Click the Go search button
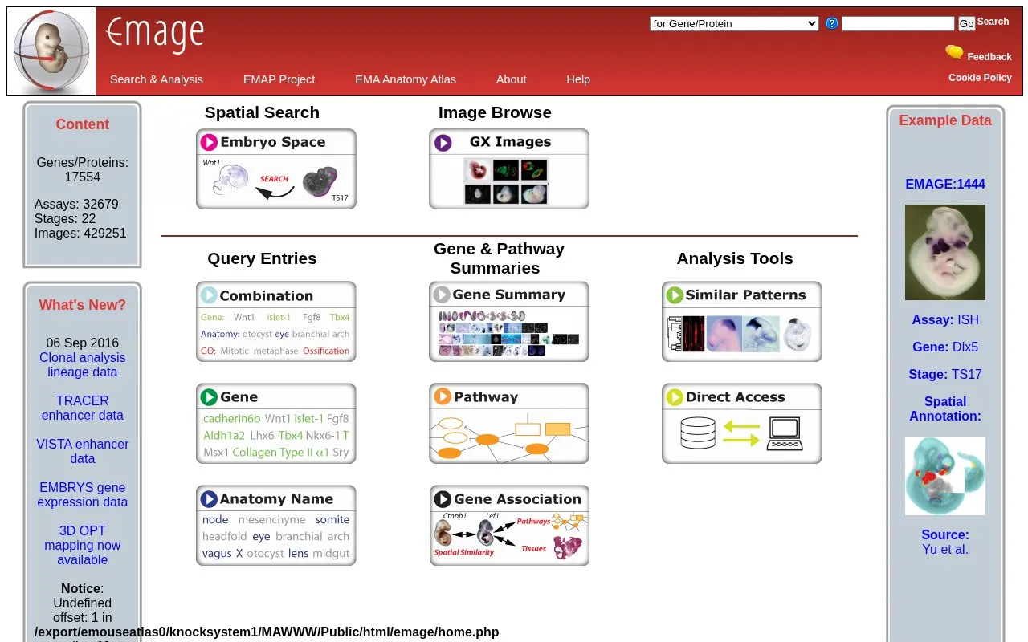Screen dimensions: 1028x642 tap(967, 24)
